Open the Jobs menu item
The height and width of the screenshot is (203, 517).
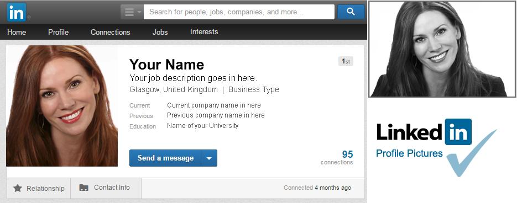(160, 32)
